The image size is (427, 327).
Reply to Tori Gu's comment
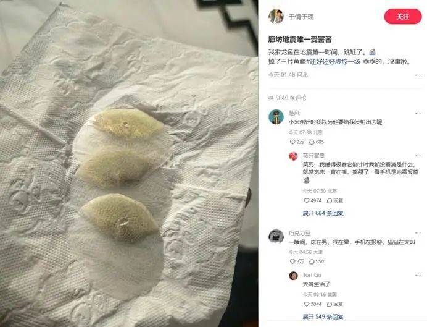click(x=334, y=304)
